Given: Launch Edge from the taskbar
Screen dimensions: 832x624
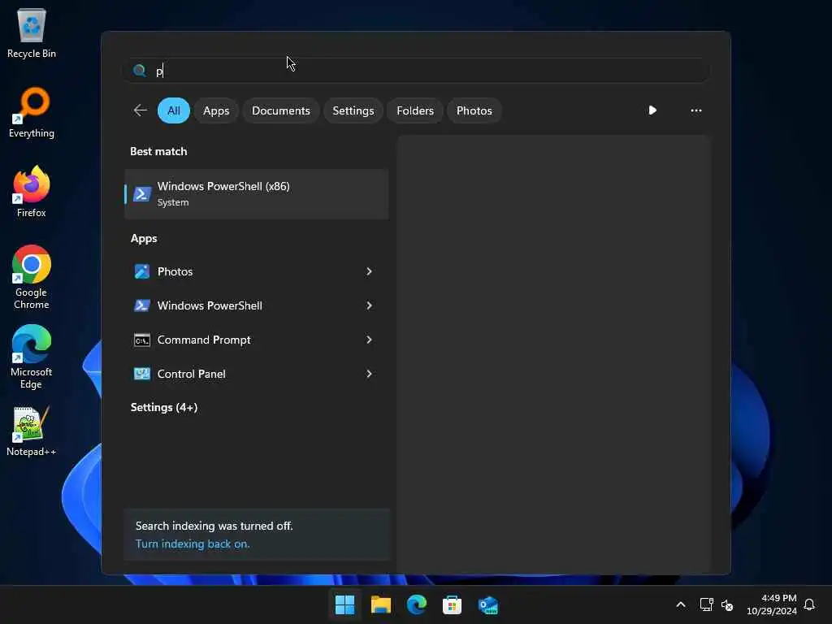Looking at the screenshot, I should 417,604.
